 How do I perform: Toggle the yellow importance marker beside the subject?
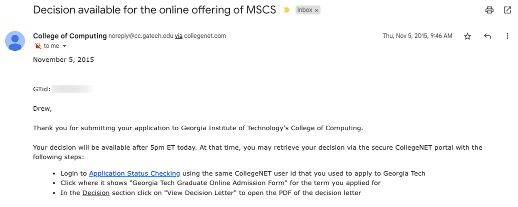click(x=286, y=10)
